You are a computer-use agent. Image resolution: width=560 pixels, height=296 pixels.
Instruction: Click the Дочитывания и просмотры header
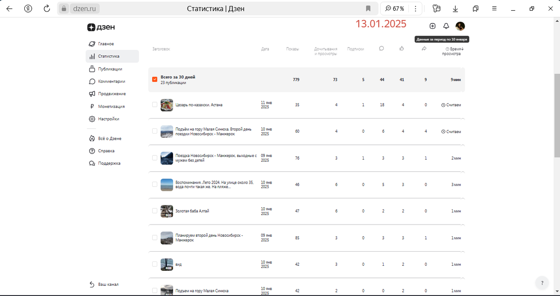coord(326,51)
